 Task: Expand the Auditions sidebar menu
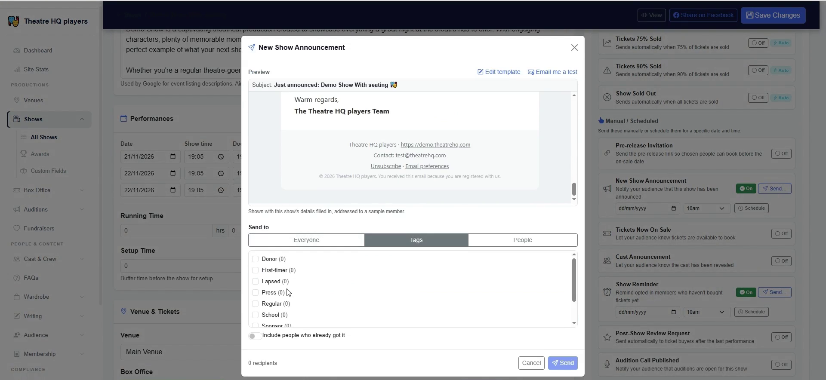82,209
